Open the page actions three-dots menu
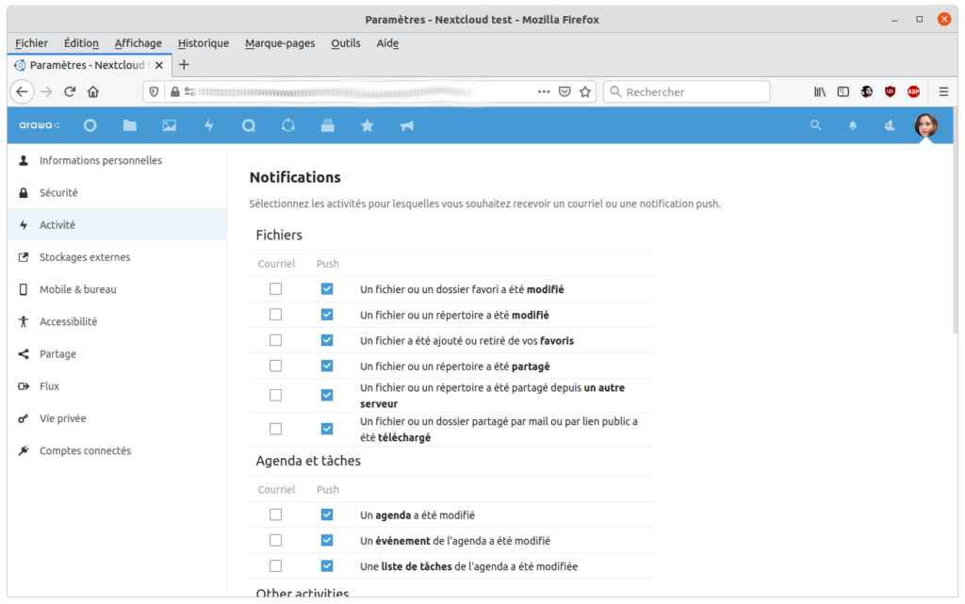Viewport: 965px width, 604px height. coord(544,91)
